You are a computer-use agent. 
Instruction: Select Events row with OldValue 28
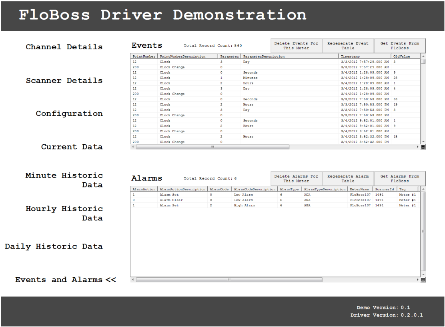[275, 78]
